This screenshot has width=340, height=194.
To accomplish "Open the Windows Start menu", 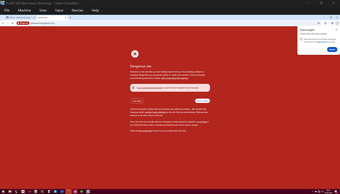I will pyautogui.click(x=3, y=192).
